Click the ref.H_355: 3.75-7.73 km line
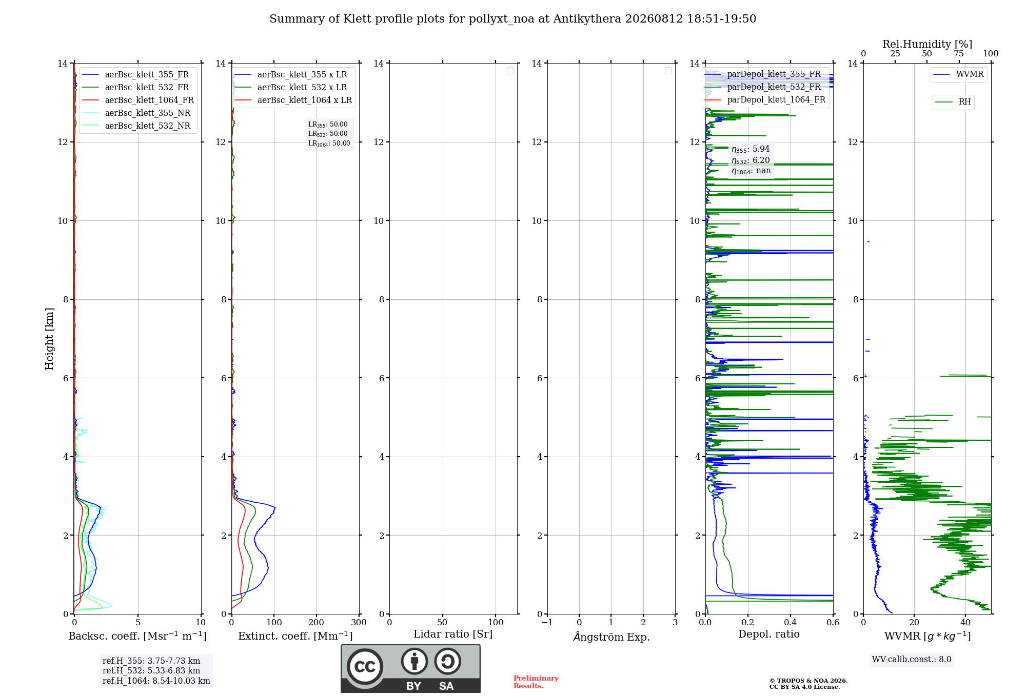The image size is (1026, 697). click(151, 661)
